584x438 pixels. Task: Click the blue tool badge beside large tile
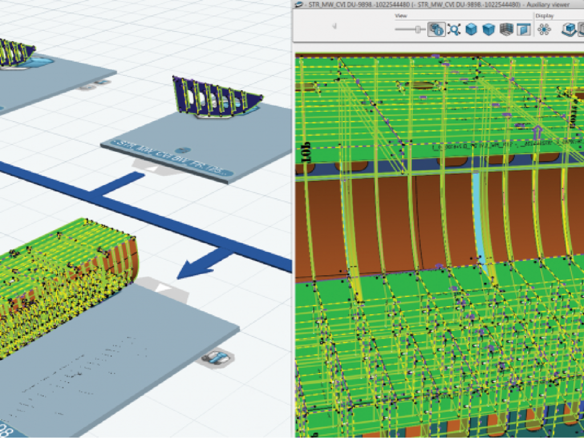pyautogui.click(x=217, y=358)
